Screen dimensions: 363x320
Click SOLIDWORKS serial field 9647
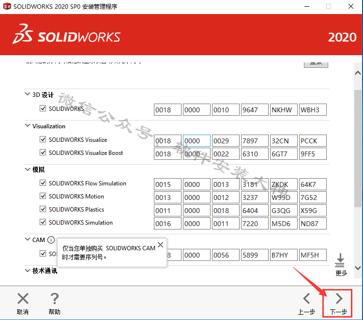(x=255, y=109)
